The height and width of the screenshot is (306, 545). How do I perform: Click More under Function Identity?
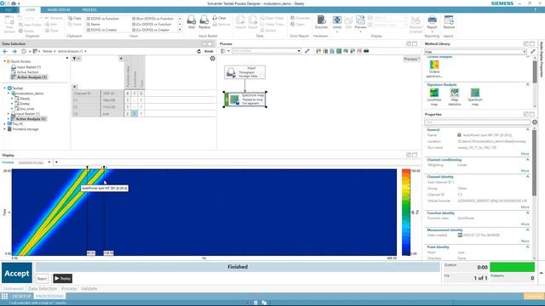[525, 224]
